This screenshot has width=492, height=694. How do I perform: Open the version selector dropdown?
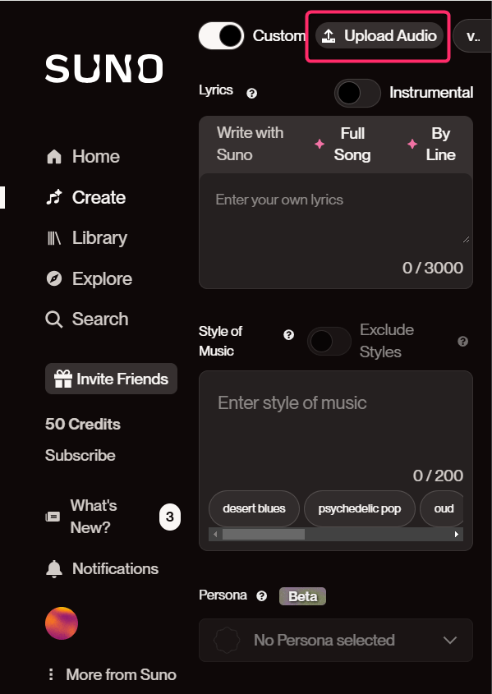[x=472, y=36]
